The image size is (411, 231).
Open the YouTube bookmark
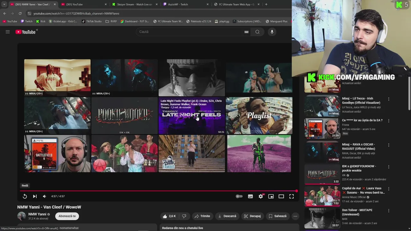[x=10, y=21]
